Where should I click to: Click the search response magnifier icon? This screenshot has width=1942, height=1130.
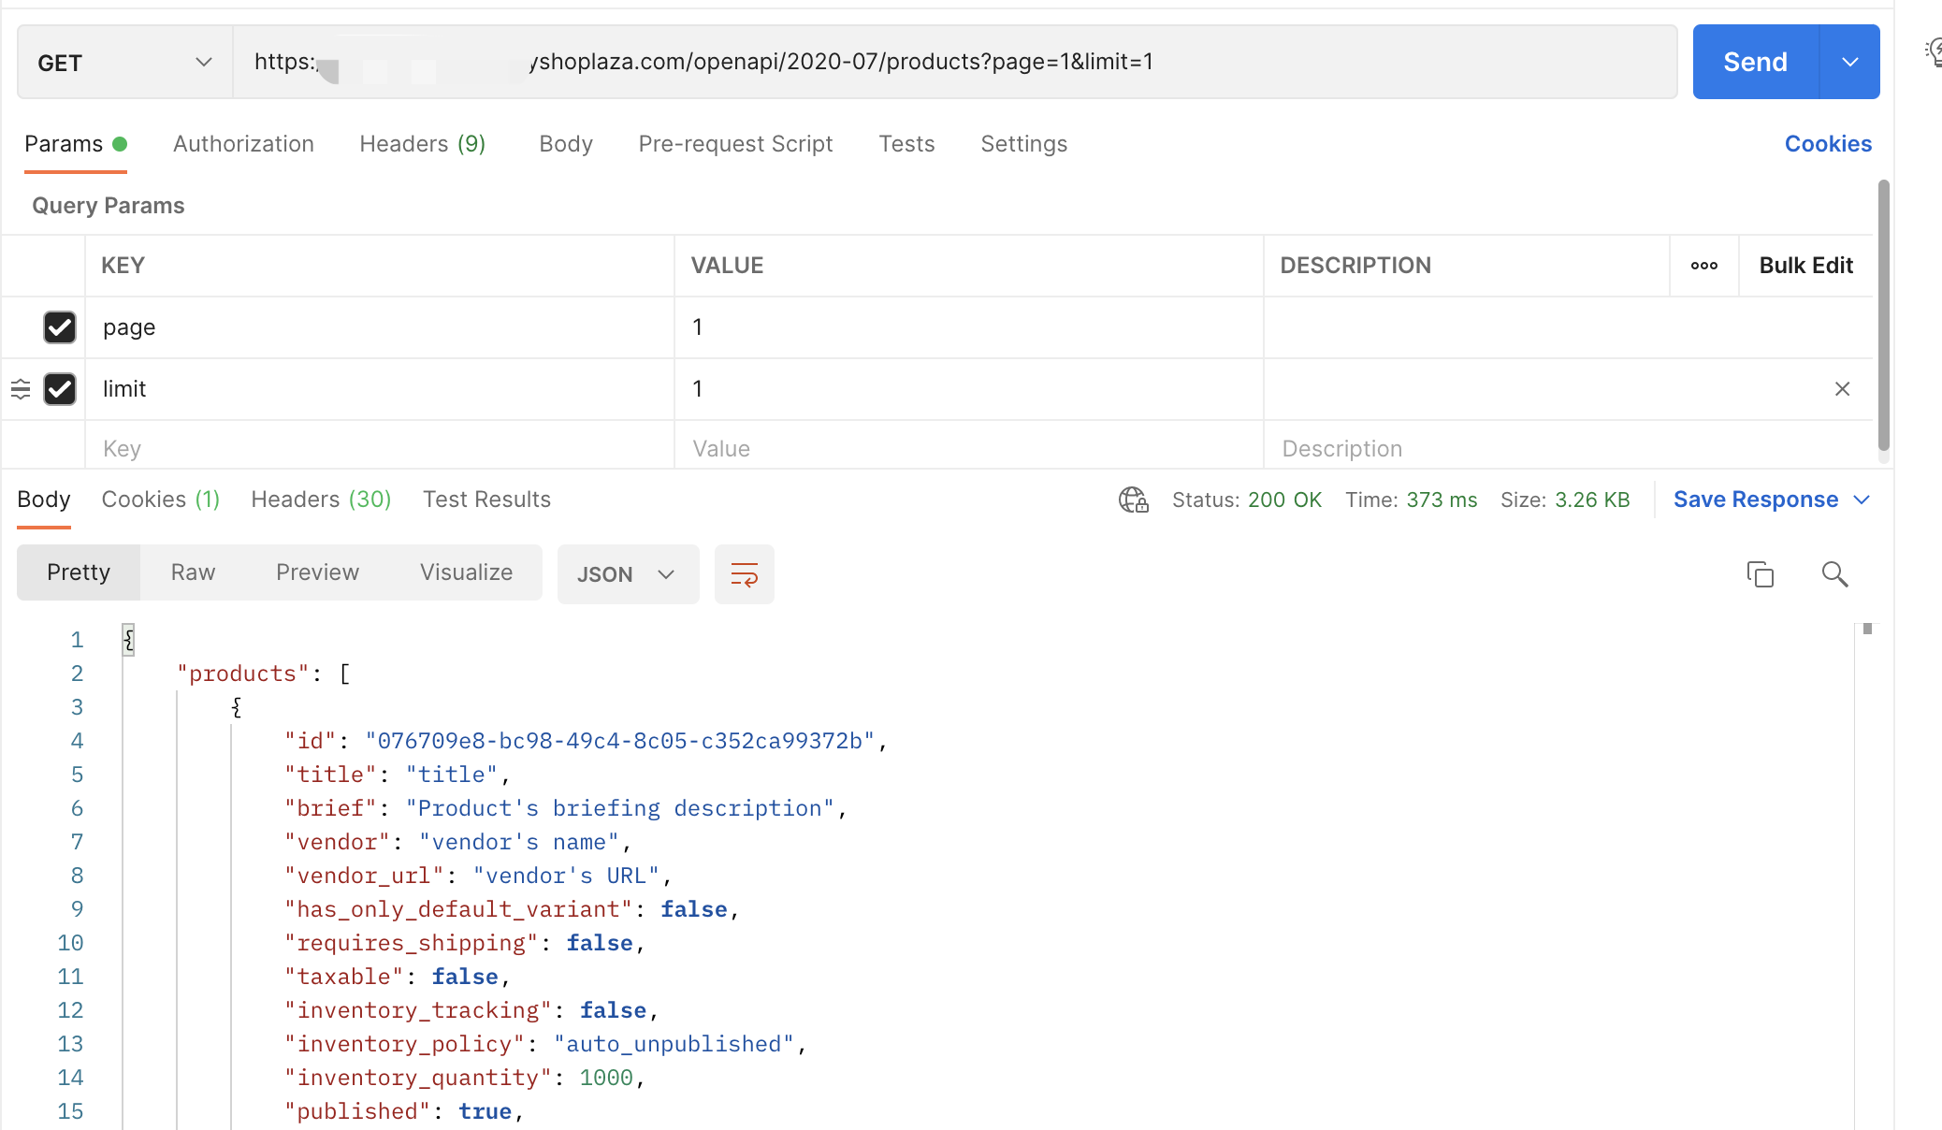[x=1834, y=574]
